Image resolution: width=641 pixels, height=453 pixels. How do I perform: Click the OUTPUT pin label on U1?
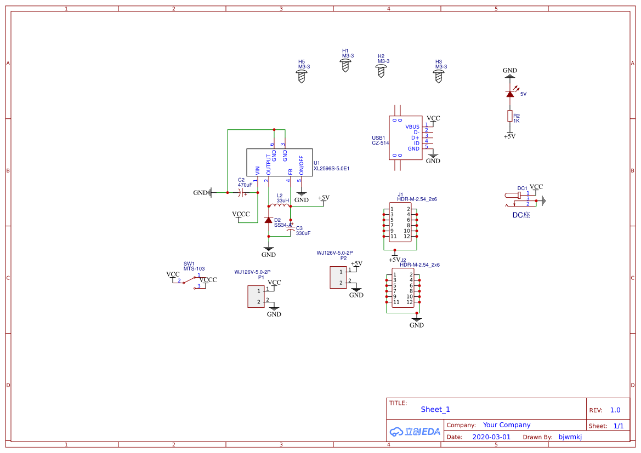click(x=269, y=165)
